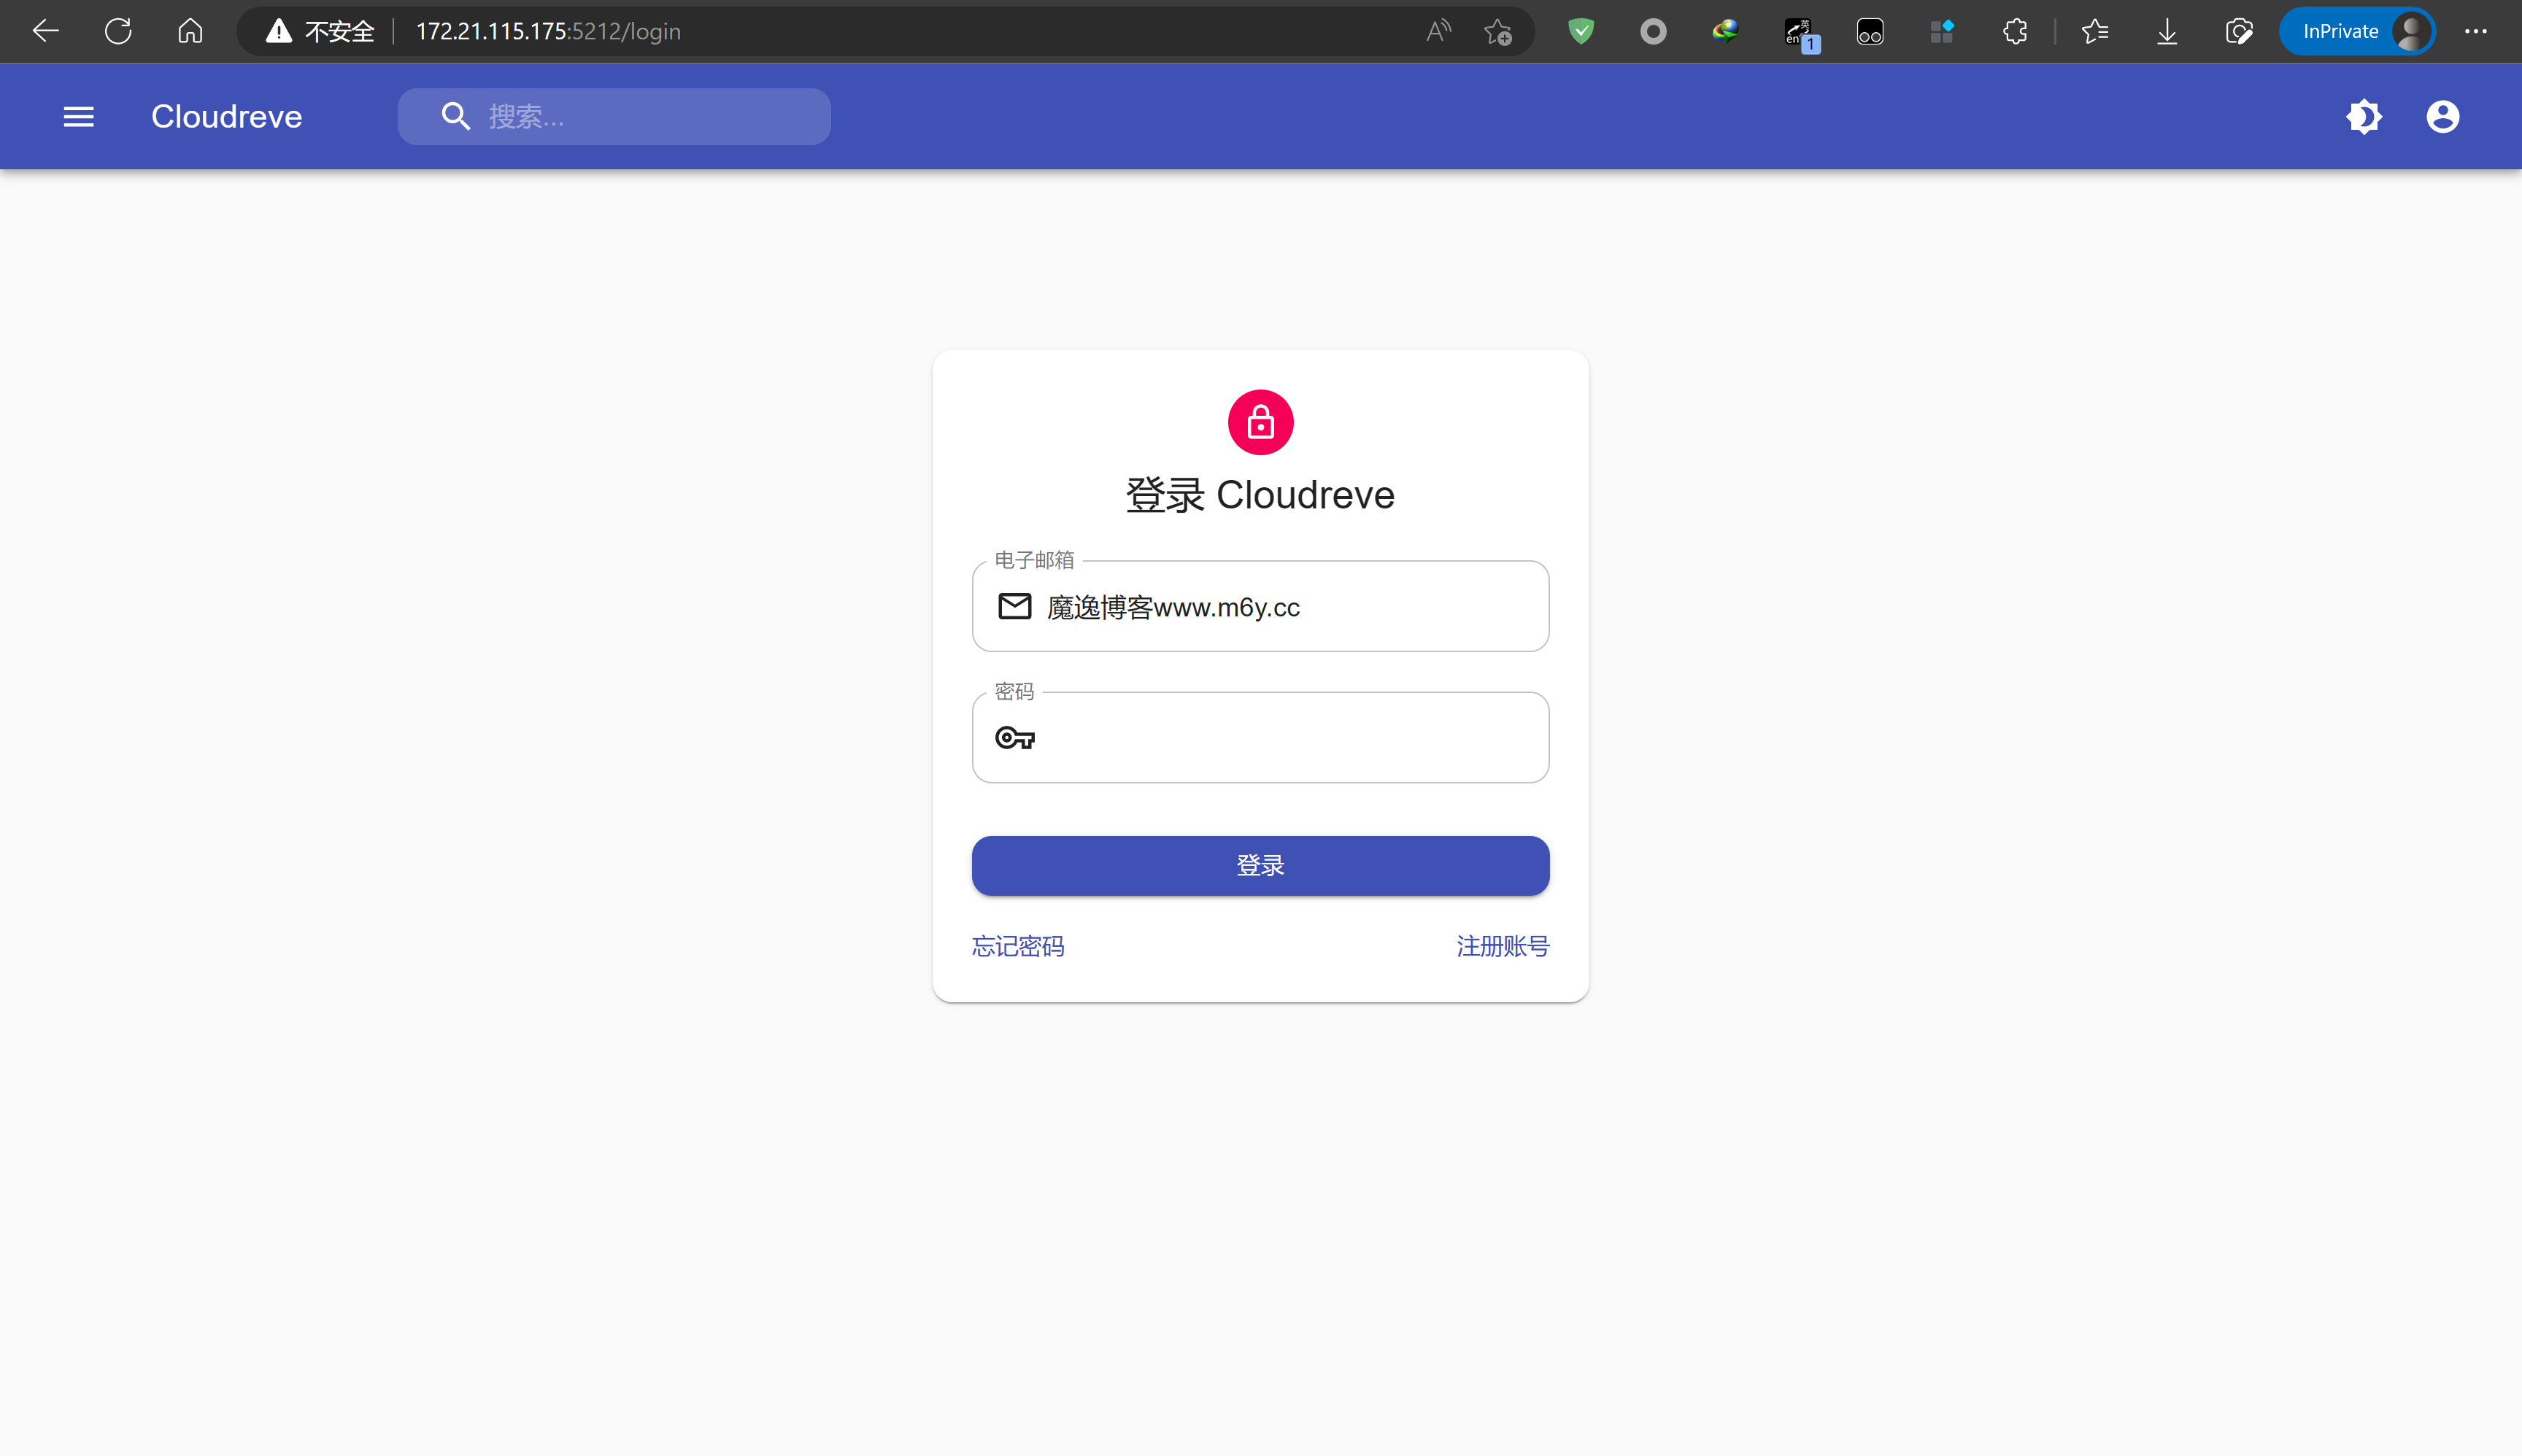2522x1456 pixels.
Task: Open the Downloads arrow icon
Action: click(x=2167, y=32)
